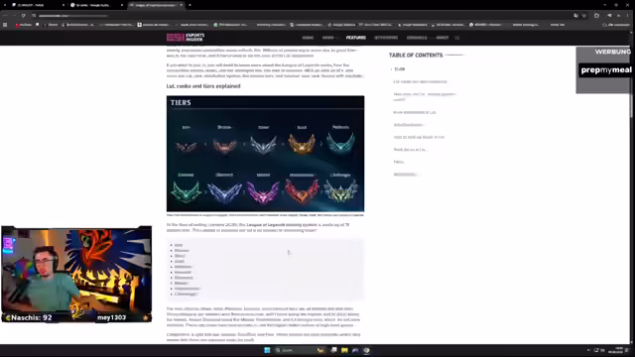Screen dimensions: 635x357
Task: Click the Challenger rank emblem
Action: pos(340,191)
